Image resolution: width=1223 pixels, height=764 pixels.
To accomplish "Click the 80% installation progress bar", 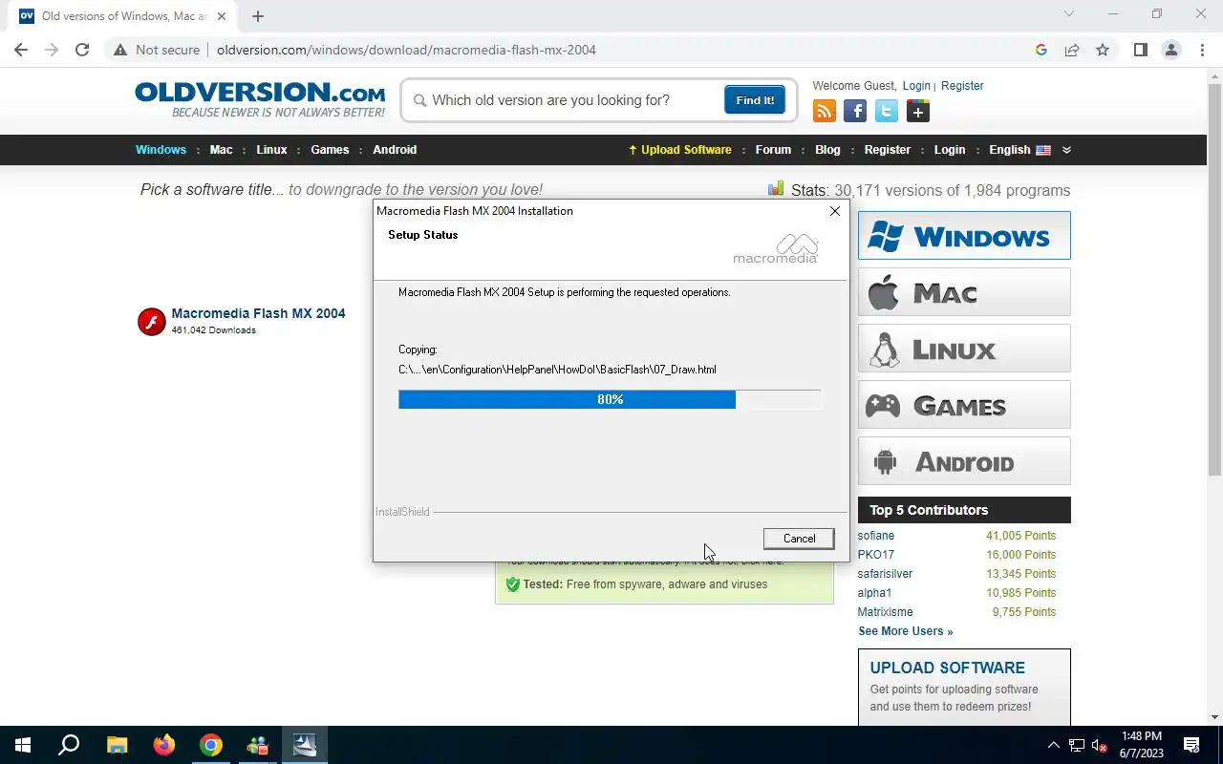I will (x=610, y=399).
